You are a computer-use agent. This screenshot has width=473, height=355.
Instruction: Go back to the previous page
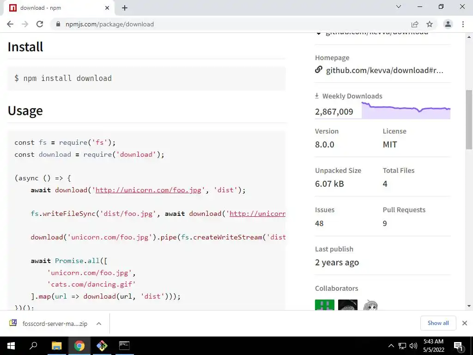click(x=10, y=24)
